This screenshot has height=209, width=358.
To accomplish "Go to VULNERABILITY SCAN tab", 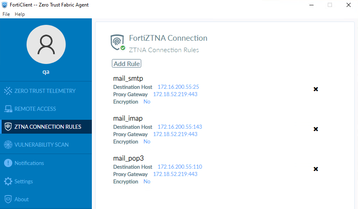I will tap(42, 145).
